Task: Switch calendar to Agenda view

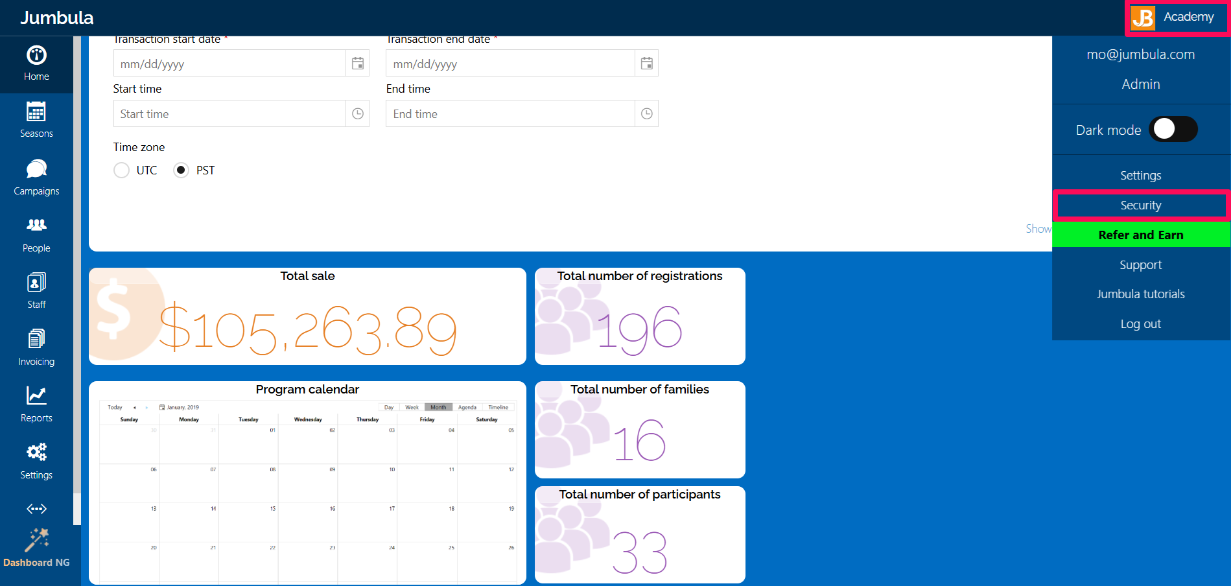Action: [x=467, y=408]
